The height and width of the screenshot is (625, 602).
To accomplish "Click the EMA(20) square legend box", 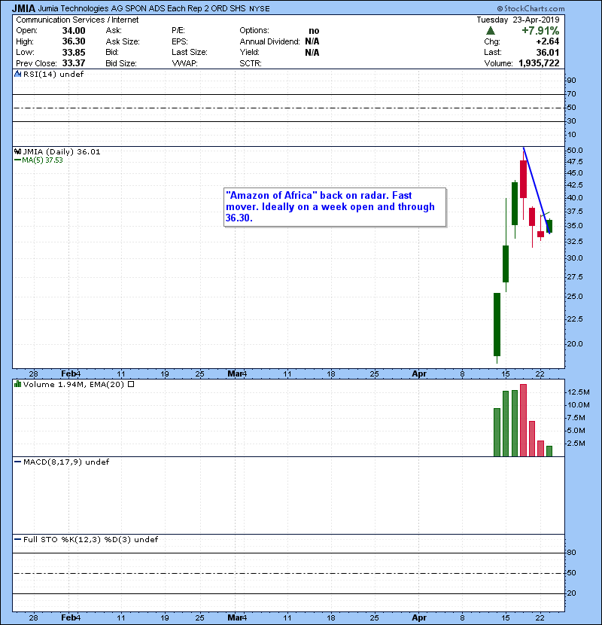I will point(131,384).
